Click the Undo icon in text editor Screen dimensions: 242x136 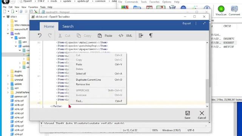coord(40,36)
